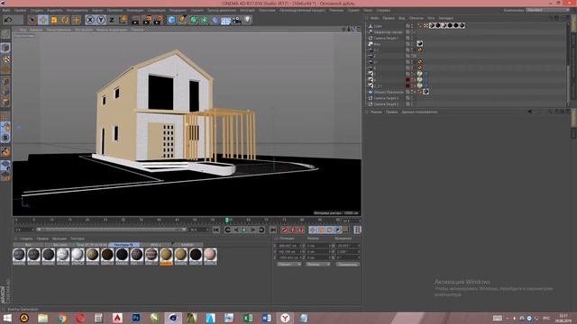577x324 pixels.
Task: Select Camera.Target.3 row in Object Manager
Action: coord(386,104)
